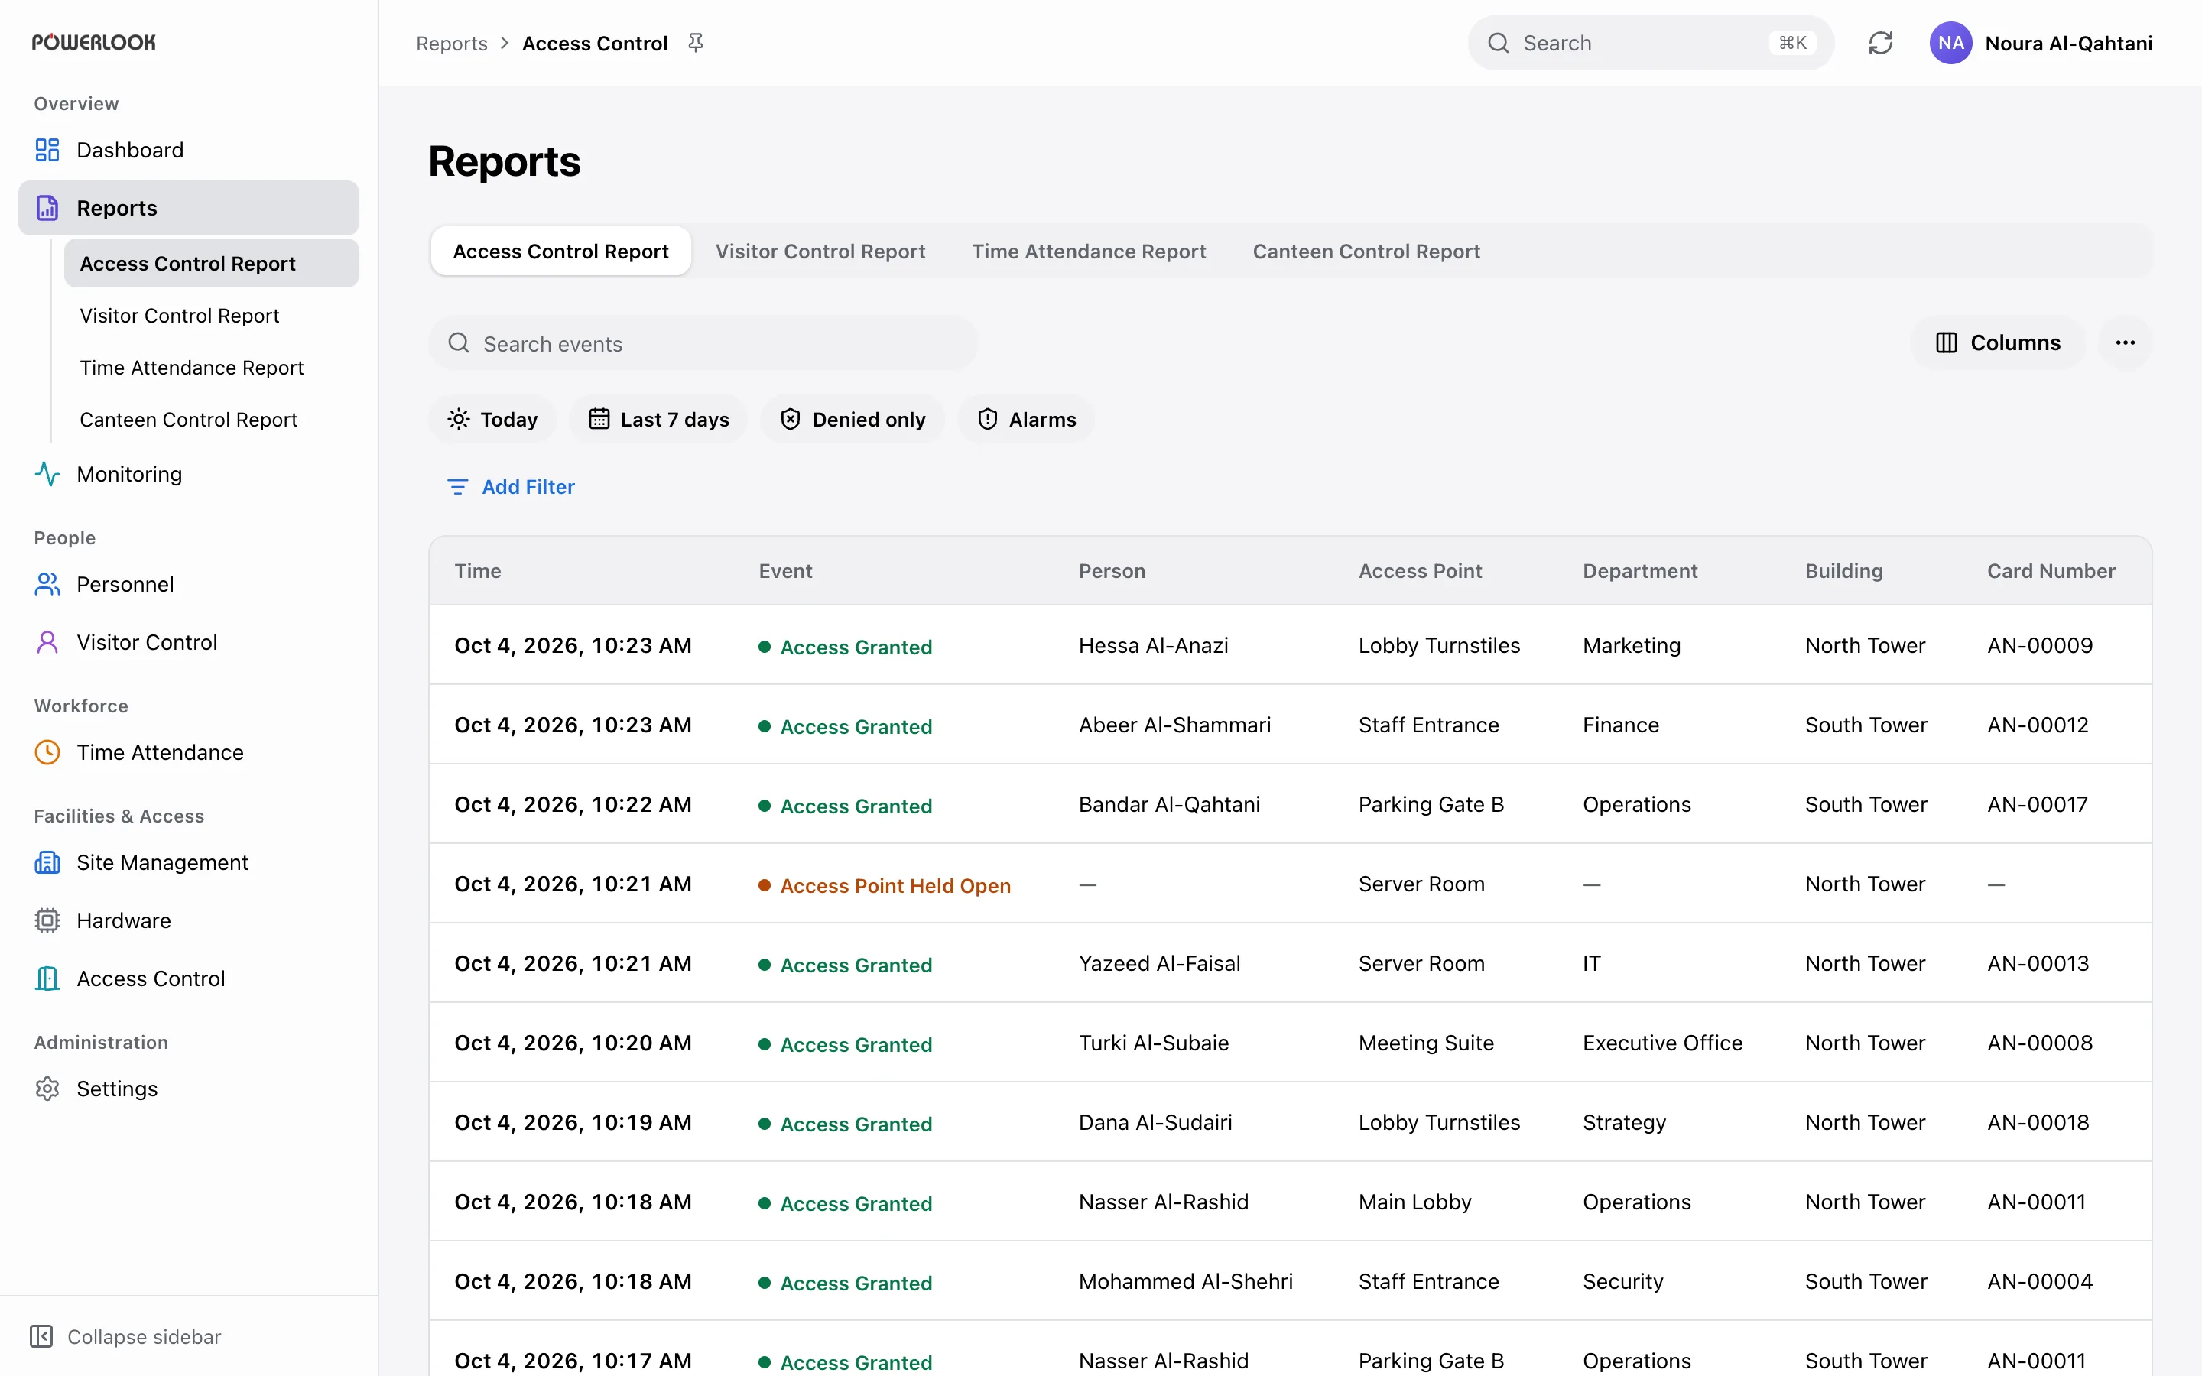This screenshot has width=2202, height=1376.
Task: Click the Executive Office department cell
Action: [1662, 1043]
